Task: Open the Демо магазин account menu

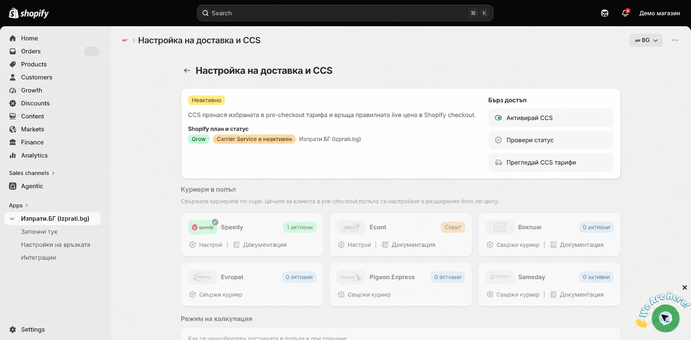Action: coord(659,13)
